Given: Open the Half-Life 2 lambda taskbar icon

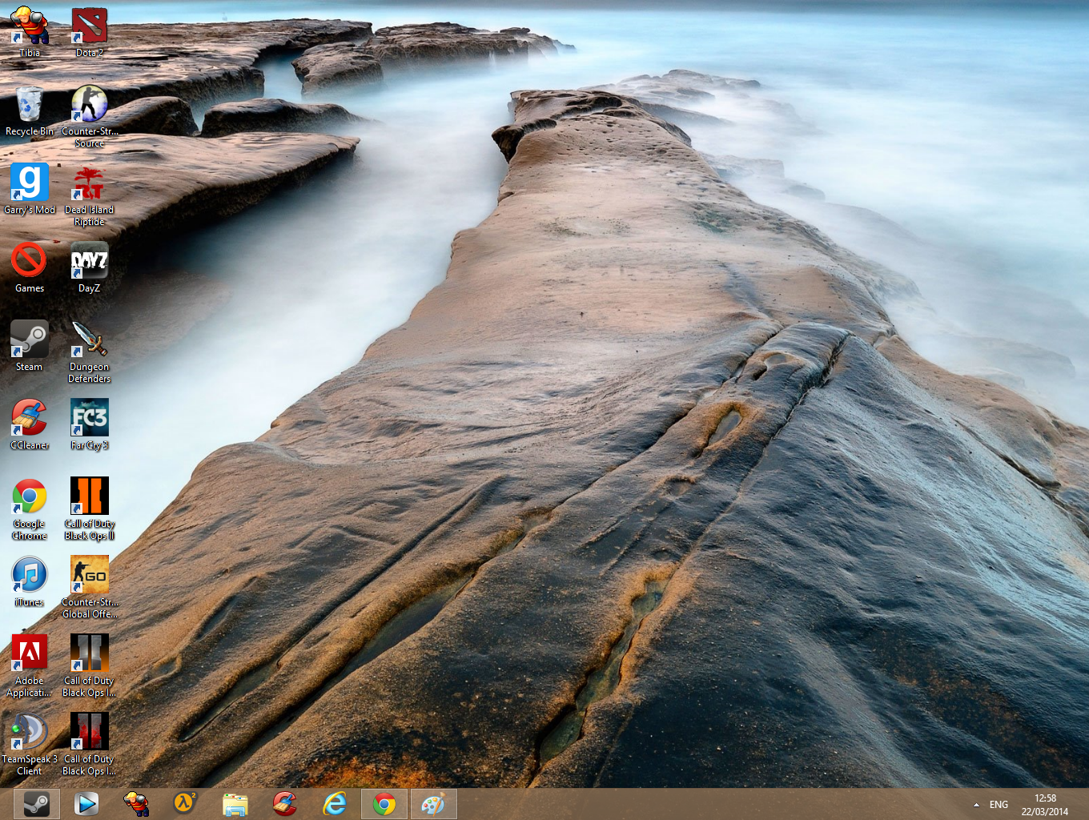Looking at the screenshot, I should pos(186,804).
